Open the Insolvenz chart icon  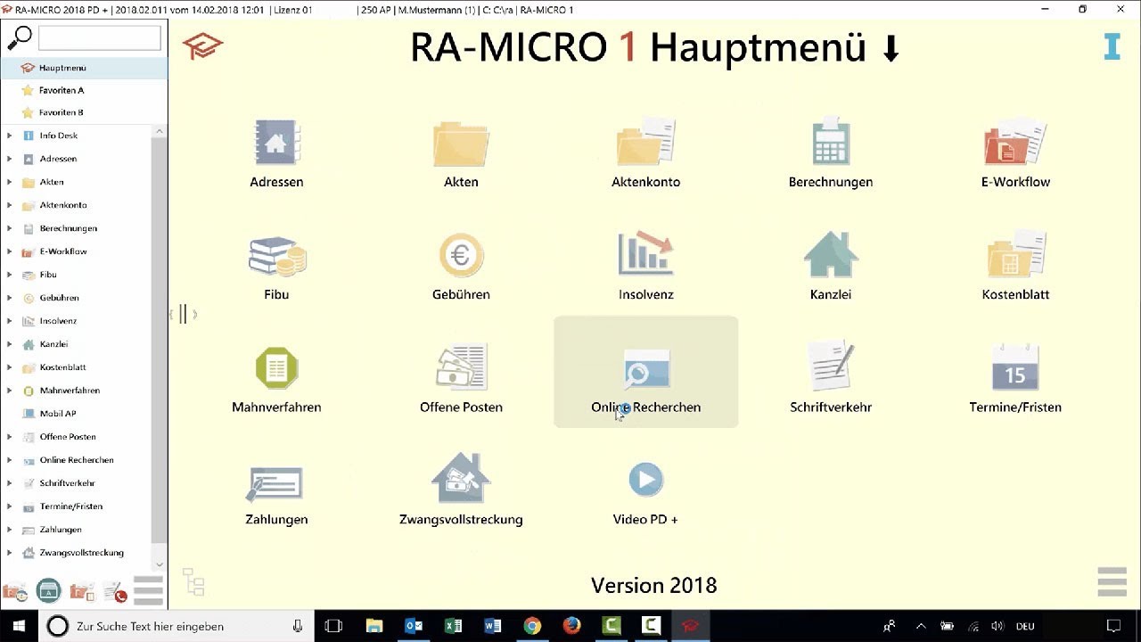coord(645,255)
